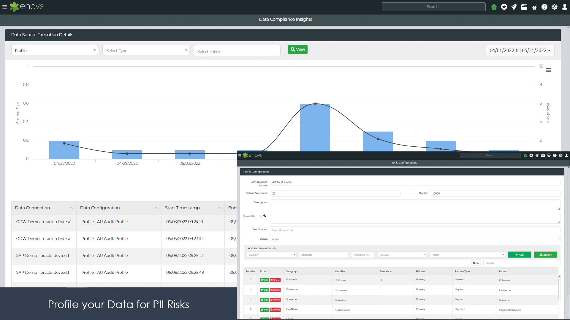The height and width of the screenshot is (320, 570).
Task: Click the reorder handle for Surname row
Action: coord(251,299)
